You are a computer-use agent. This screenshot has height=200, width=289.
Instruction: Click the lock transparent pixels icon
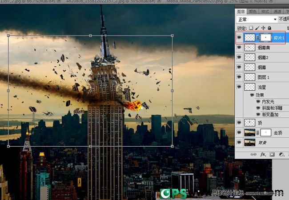click(251, 28)
